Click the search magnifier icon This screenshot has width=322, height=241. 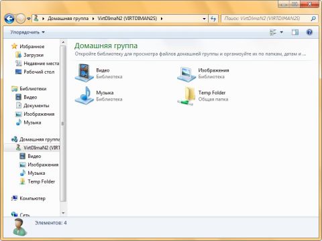[x=313, y=19]
